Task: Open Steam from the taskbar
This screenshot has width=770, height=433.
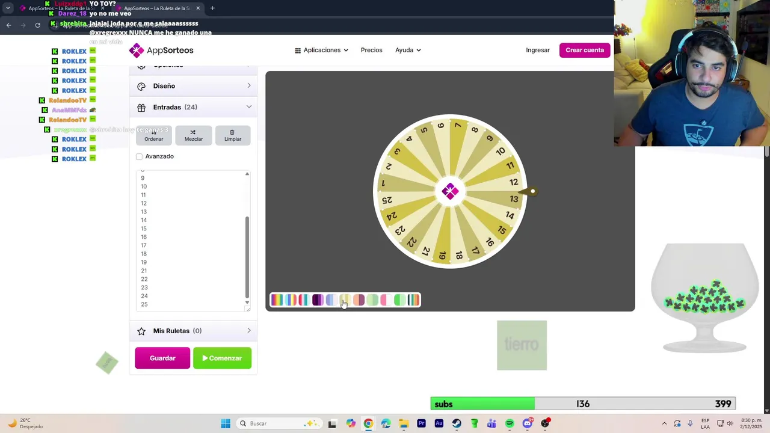Action: (457, 423)
